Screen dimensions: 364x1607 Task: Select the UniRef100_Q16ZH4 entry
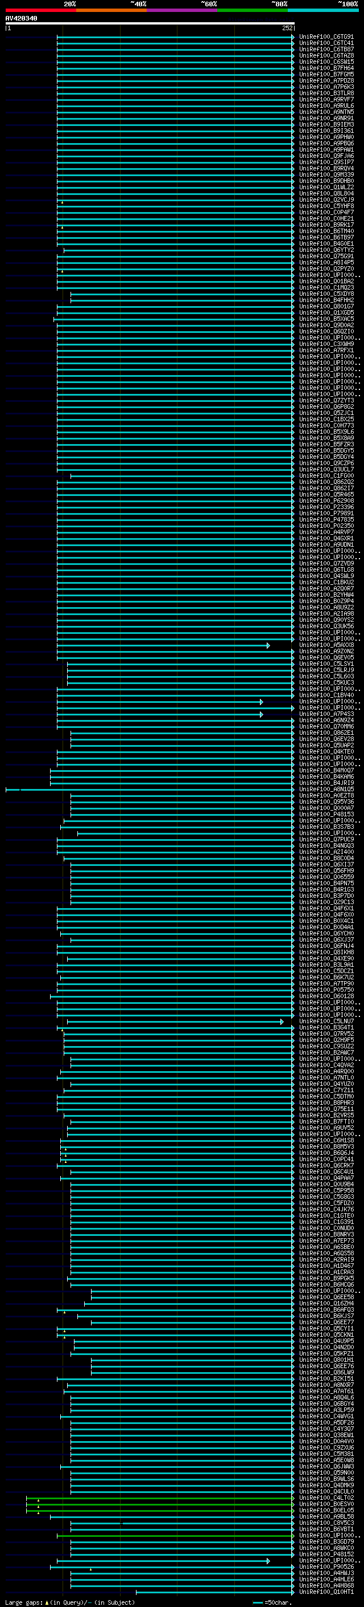[326, 1304]
